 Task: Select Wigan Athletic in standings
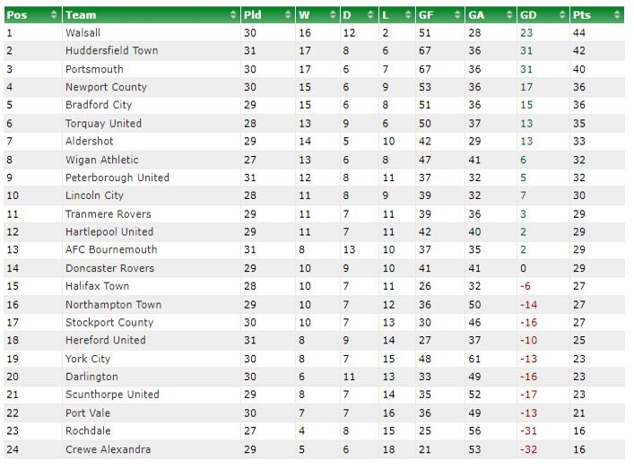pyautogui.click(x=102, y=160)
